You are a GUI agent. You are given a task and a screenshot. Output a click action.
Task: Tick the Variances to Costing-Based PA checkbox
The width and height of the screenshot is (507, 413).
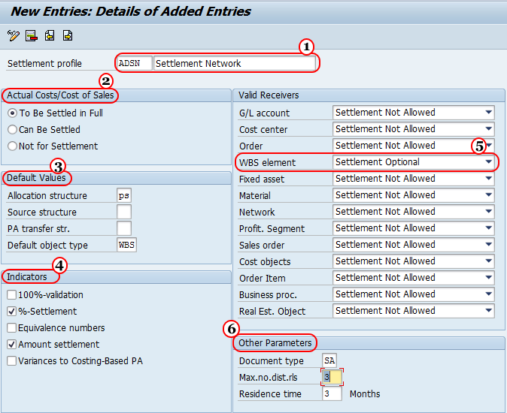pyautogui.click(x=12, y=361)
